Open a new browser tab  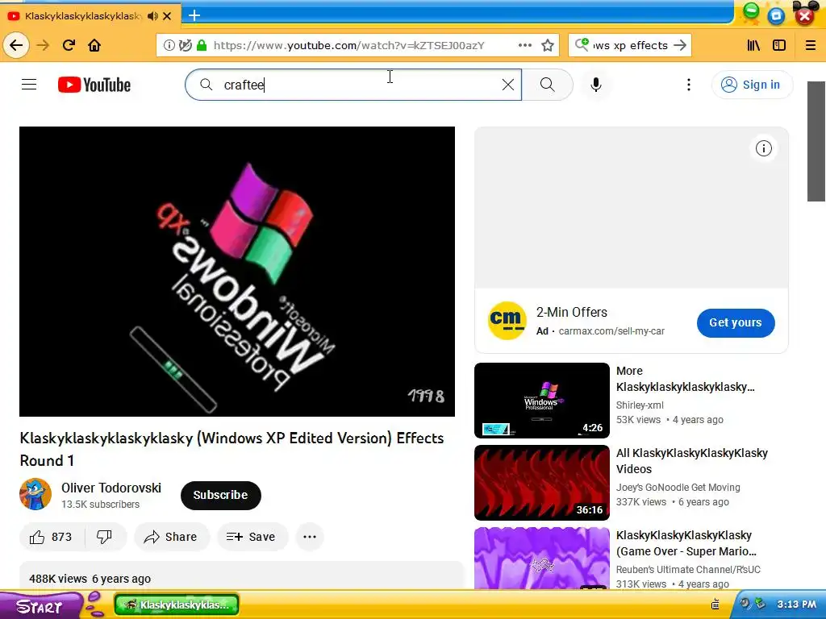pos(194,15)
